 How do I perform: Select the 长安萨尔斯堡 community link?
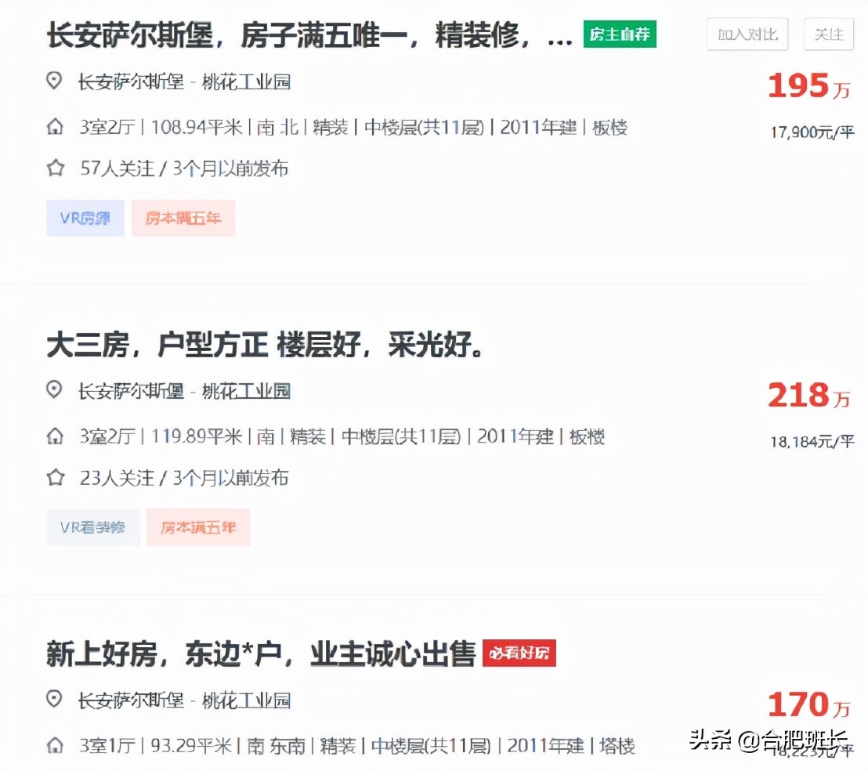130,81
